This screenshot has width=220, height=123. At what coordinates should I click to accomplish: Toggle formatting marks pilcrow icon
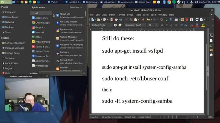pyautogui.click(x=171, y=20)
